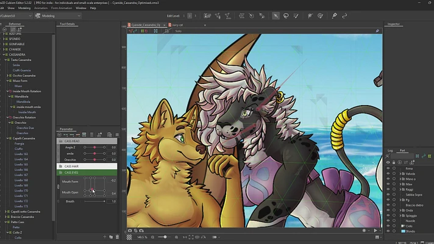Switch to the Log tab
This screenshot has width=434, height=244.
(390, 151)
